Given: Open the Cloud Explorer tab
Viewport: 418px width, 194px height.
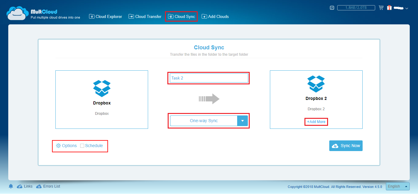Looking at the screenshot, I should 106,16.
